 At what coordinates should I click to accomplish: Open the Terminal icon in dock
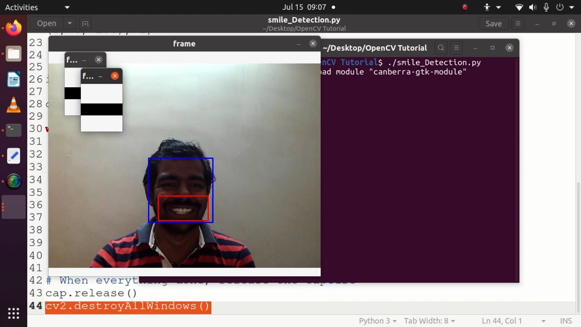click(14, 130)
